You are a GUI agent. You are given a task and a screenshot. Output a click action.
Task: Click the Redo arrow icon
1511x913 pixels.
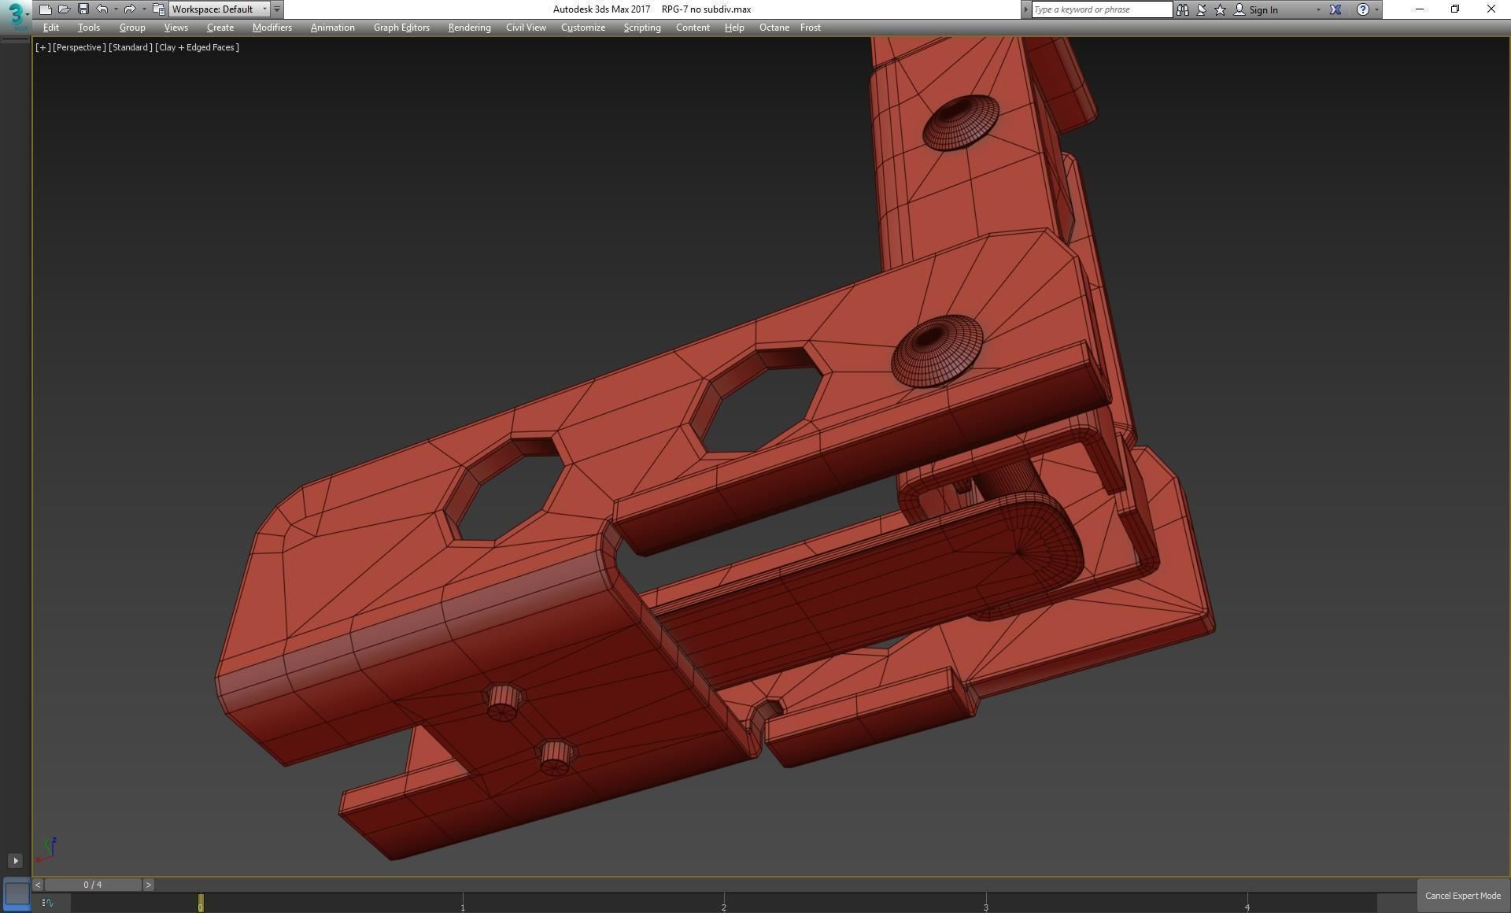(129, 9)
